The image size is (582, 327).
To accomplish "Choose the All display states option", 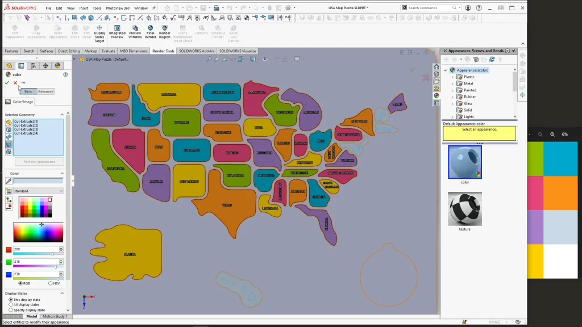I will (x=11, y=305).
